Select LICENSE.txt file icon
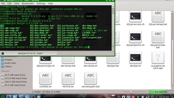Image resolution: width=174 pixels, height=98 pixels. point(45,78)
